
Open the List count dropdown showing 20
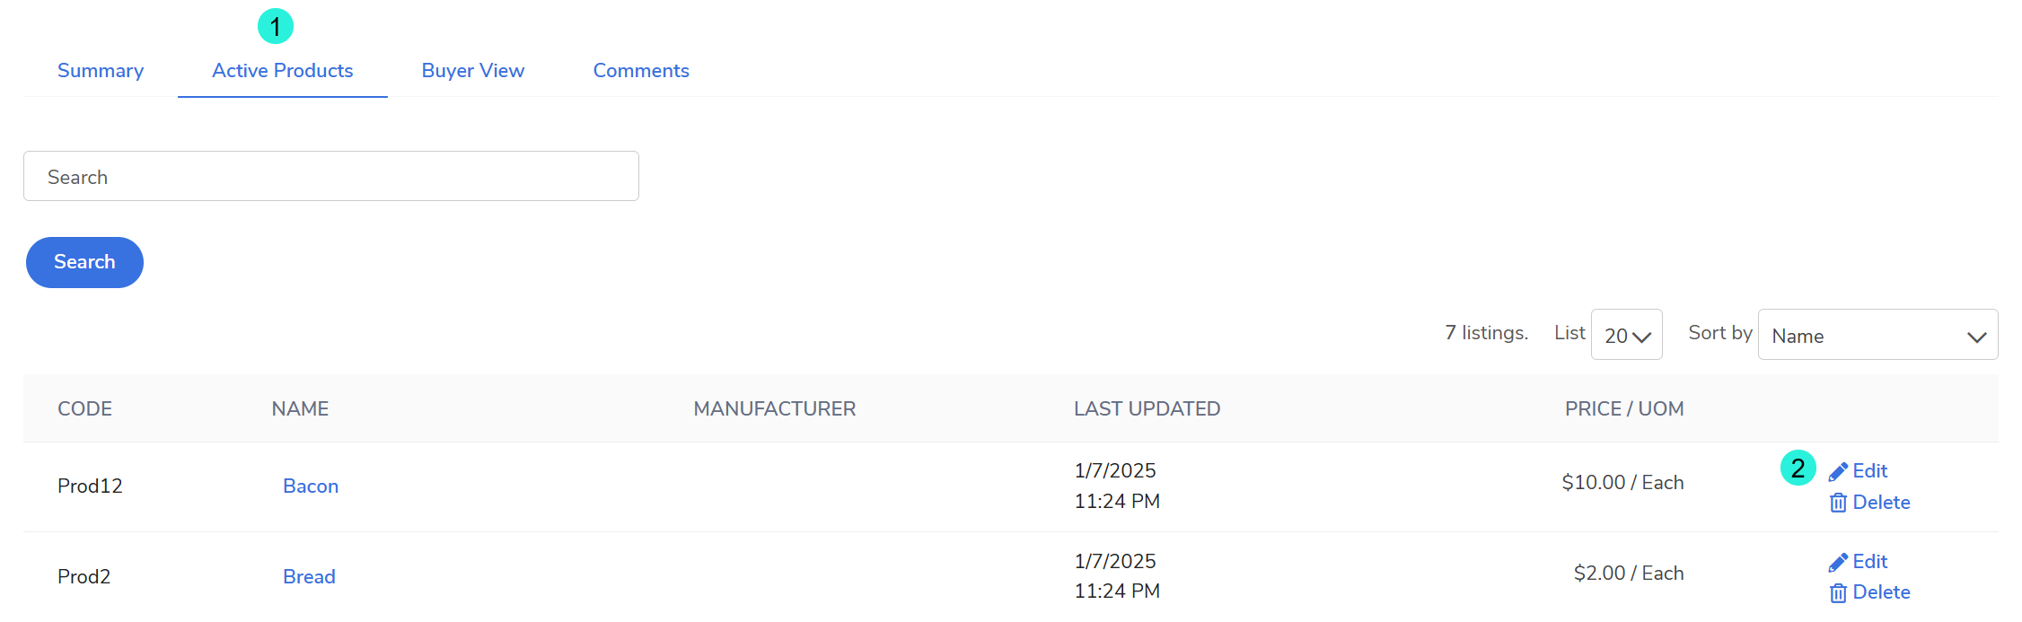pyautogui.click(x=1626, y=335)
